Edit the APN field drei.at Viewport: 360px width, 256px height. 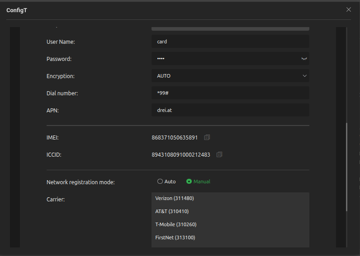coord(230,110)
